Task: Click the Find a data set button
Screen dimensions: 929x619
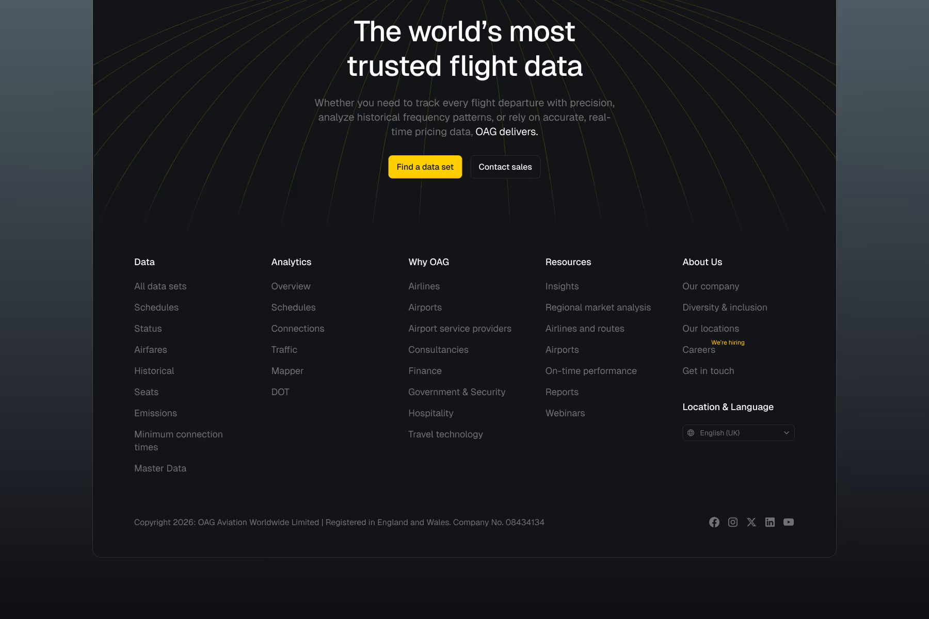Action: 425,167
